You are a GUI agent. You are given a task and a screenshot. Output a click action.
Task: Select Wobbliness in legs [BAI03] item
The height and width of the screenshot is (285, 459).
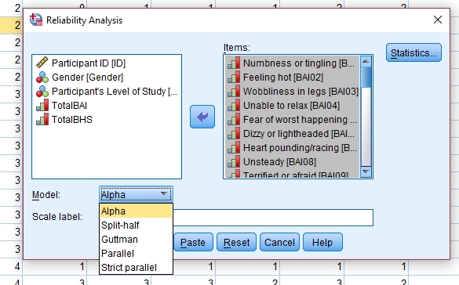click(292, 91)
